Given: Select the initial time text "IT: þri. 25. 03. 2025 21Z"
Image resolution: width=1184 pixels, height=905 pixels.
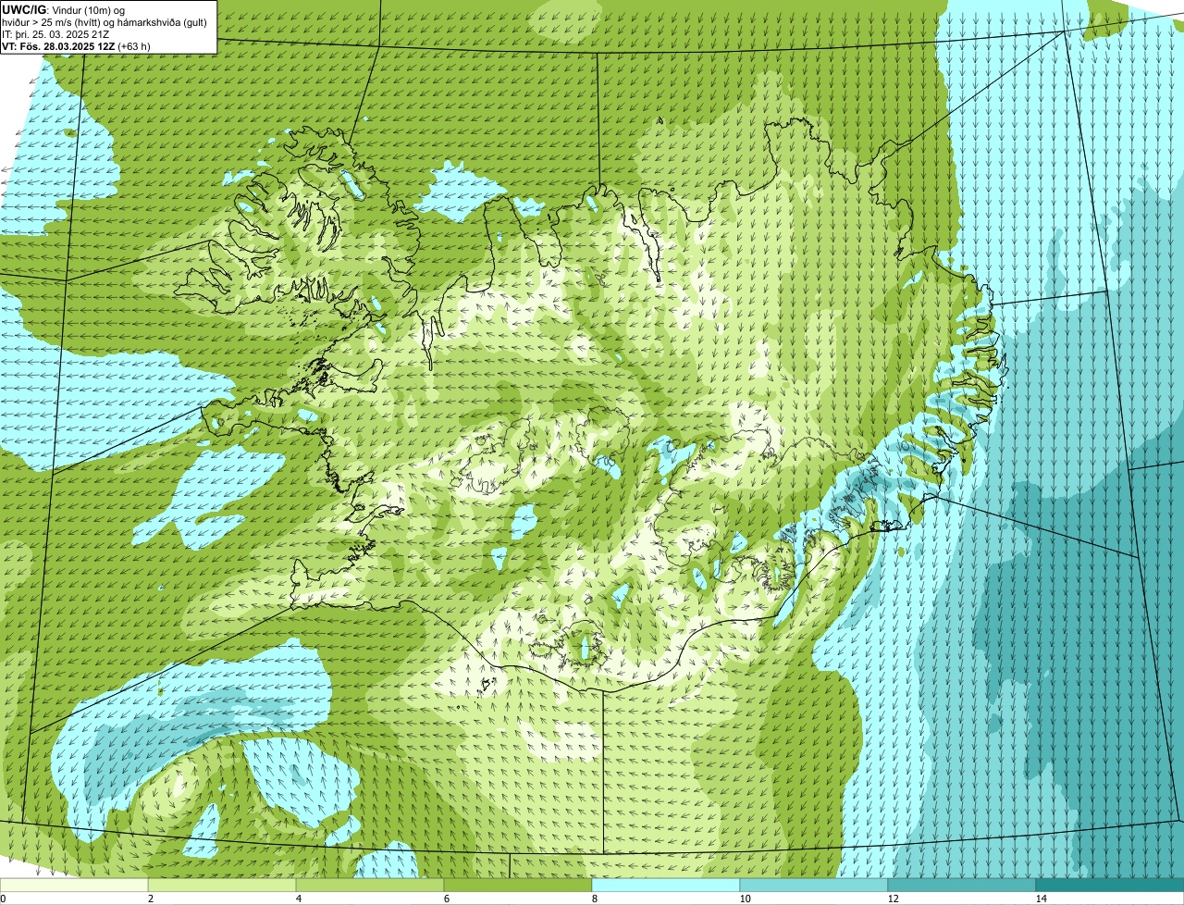Looking at the screenshot, I should click(56, 33).
